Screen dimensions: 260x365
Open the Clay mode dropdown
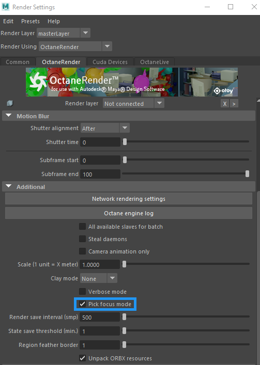pyautogui.click(x=99, y=278)
